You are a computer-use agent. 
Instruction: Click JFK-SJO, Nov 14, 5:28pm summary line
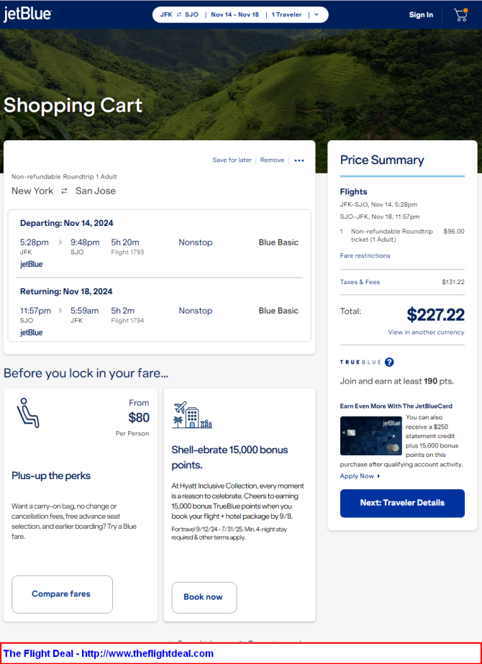click(378, 204)
